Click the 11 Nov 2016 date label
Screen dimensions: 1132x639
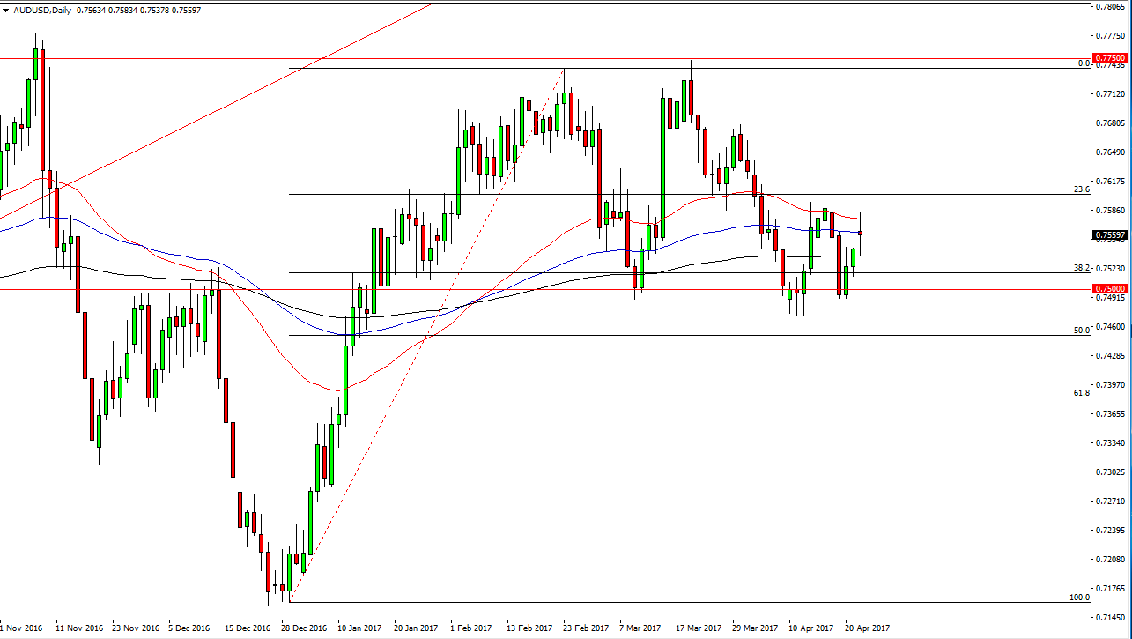(x=77, y=628)
